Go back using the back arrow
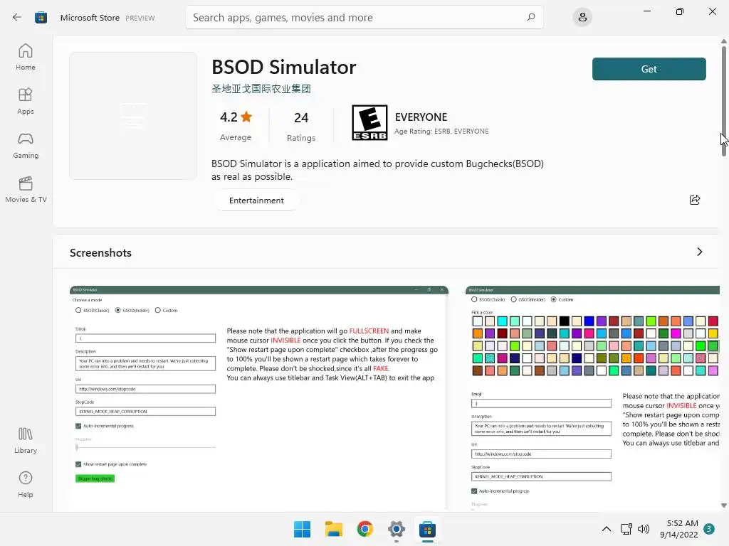The image size is (729, 546). [17, 18]
